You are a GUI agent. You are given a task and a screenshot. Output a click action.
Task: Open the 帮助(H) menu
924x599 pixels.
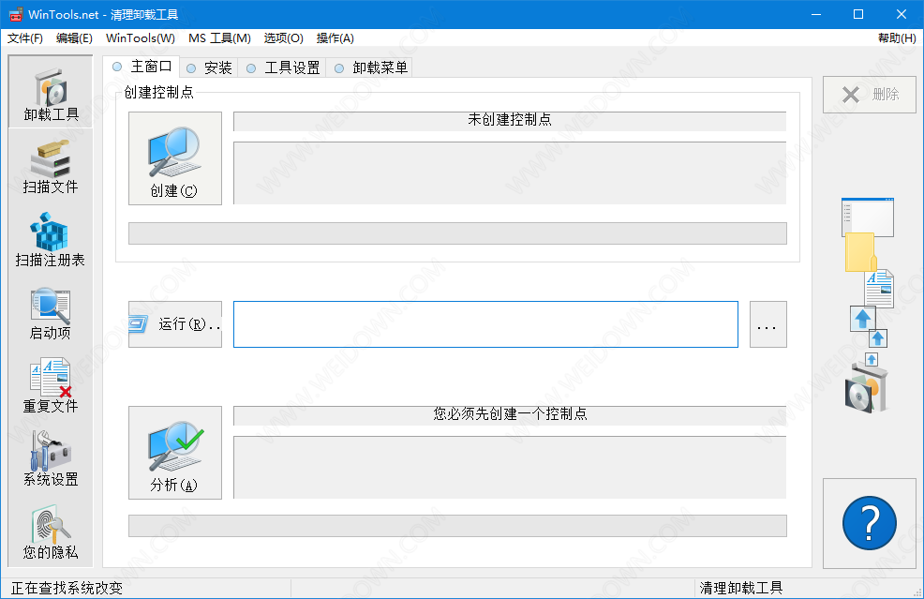[x=897, y=38]
